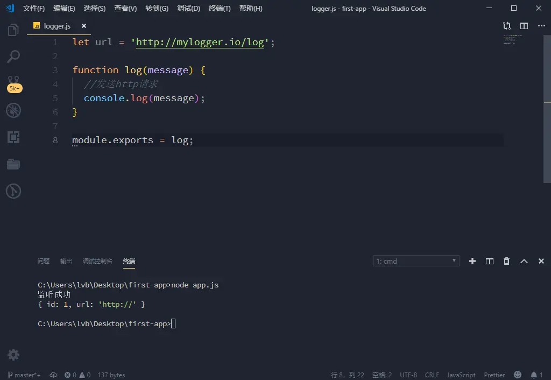551x380 pixels.
Task: Open notifications bell in status bar
Action: tap(536, 375)
